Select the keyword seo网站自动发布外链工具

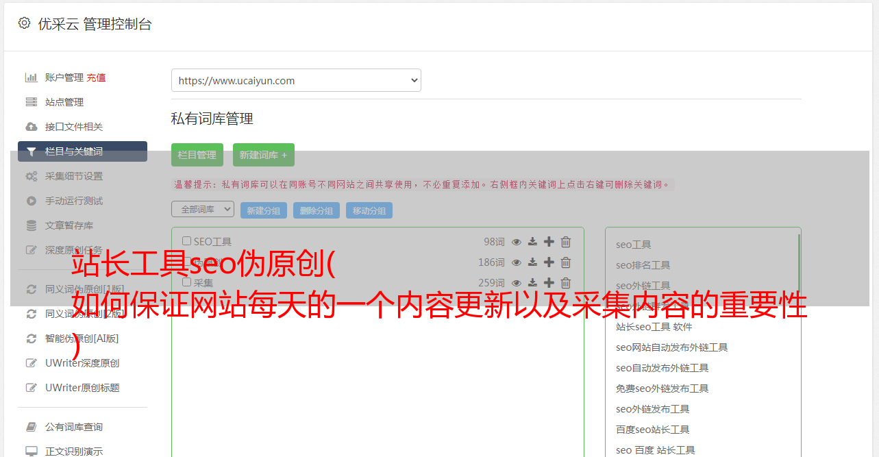click(x=672, y=347)
